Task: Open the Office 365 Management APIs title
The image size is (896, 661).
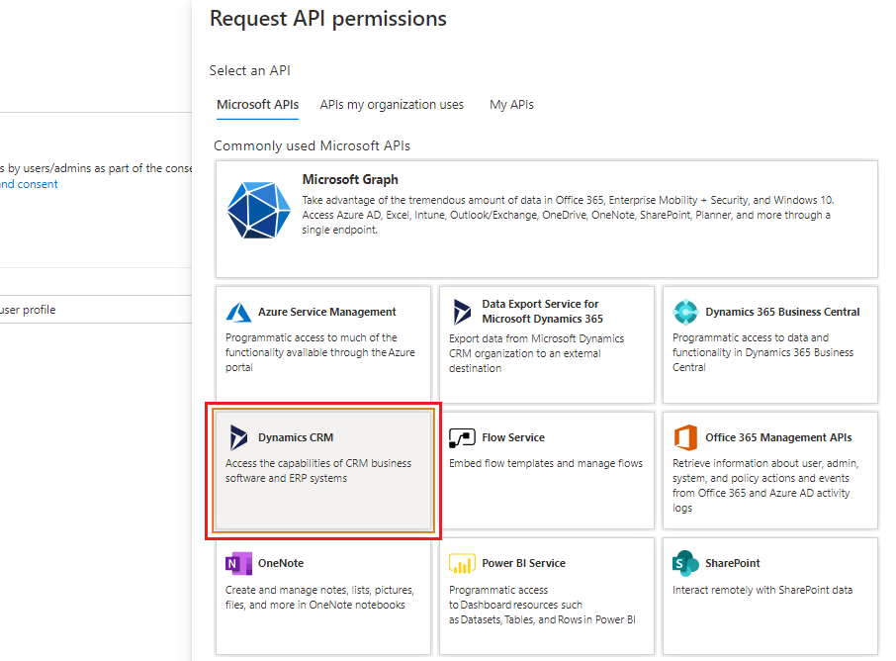Action: click(778, 437)
